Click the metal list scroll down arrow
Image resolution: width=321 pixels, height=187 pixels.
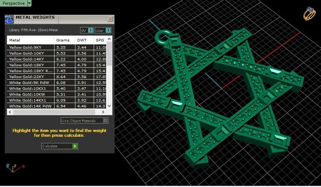[109, 106]
